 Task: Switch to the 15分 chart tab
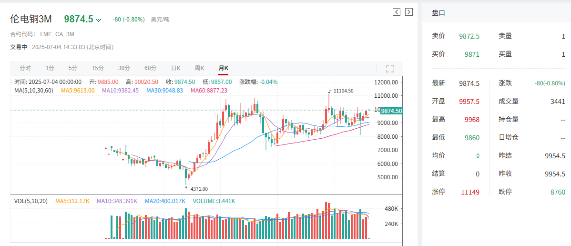[x=98, y=68]
